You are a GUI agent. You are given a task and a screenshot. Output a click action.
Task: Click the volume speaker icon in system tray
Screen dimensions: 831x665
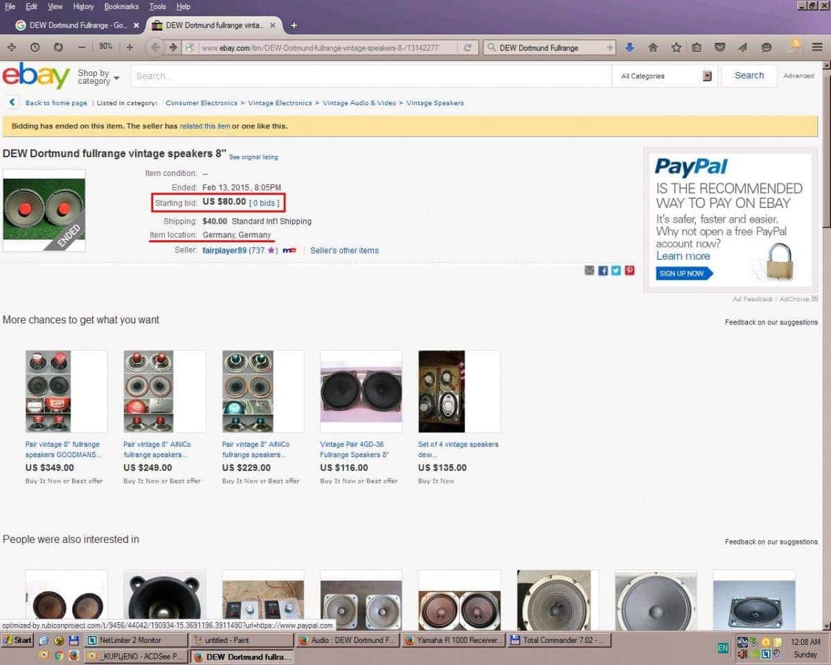click(x=742, y=653)
